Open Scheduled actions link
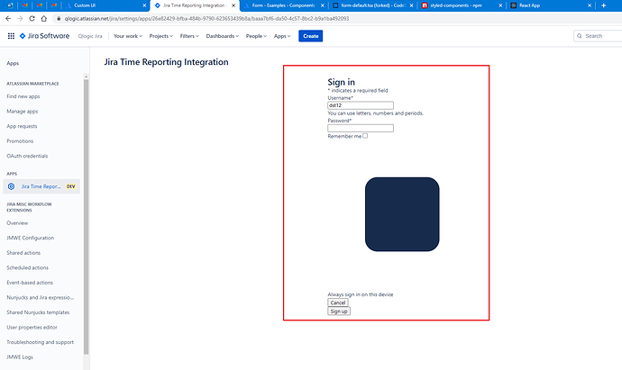Image resolution: width=622 pixels, height=370 pixels. point(27,267)
